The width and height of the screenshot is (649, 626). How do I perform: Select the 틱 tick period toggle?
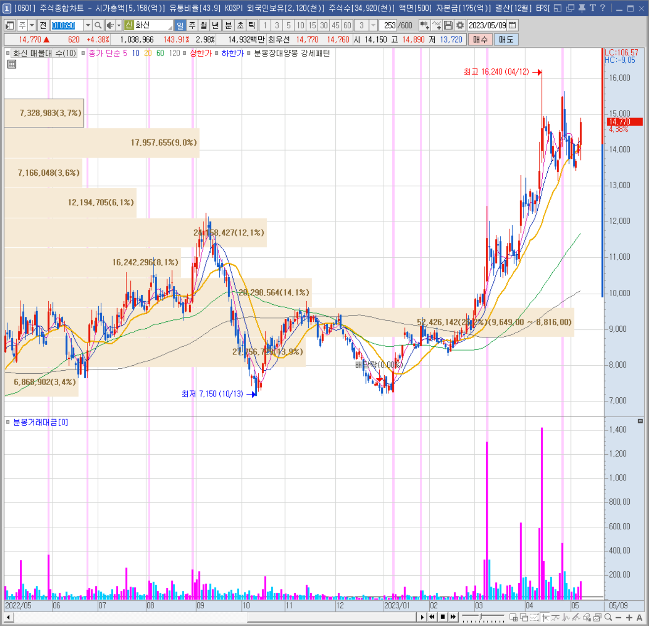pos(252,25)
